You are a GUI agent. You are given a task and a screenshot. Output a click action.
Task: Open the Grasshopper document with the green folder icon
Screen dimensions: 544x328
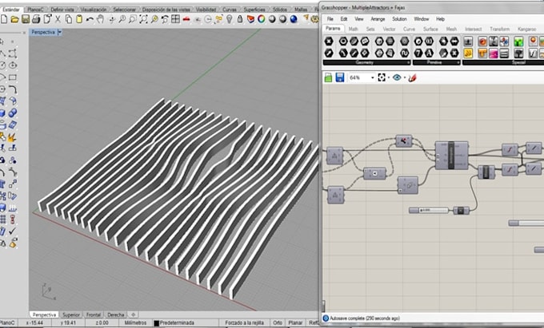(328, 77)
